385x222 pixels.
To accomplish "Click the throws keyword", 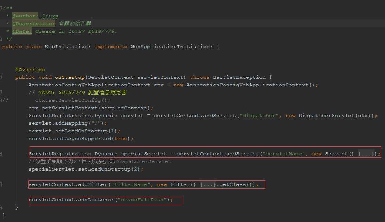I will click(x=199, y=77).
